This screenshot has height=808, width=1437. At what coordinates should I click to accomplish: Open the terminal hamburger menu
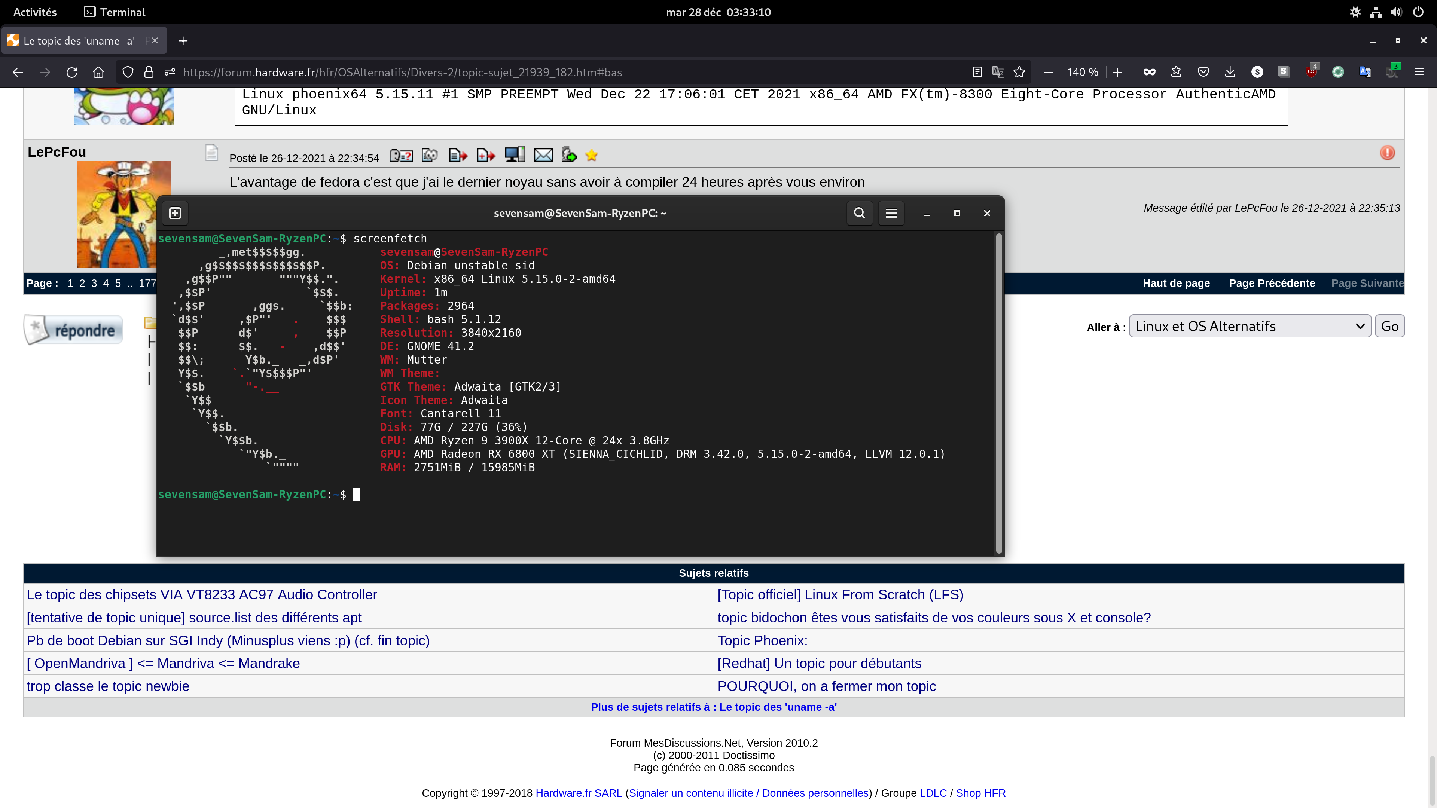pyautogui.click(x=891, y=213)
